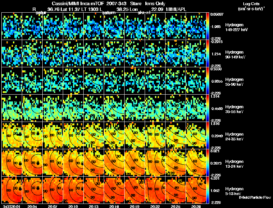
Task: Click the 'B-field Particle Flow' caption
Action: tap(255, 197)
